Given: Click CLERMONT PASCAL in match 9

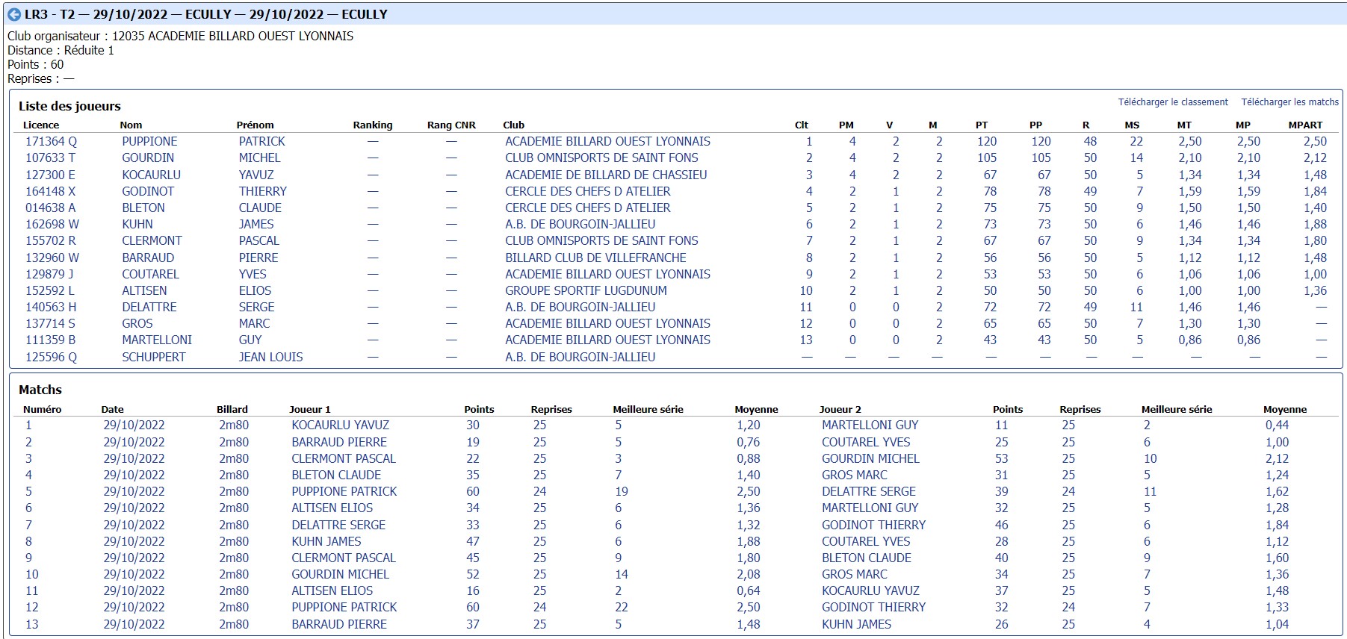Looking at the screenshot, I should pyautogui.click(x=344, y=558).
